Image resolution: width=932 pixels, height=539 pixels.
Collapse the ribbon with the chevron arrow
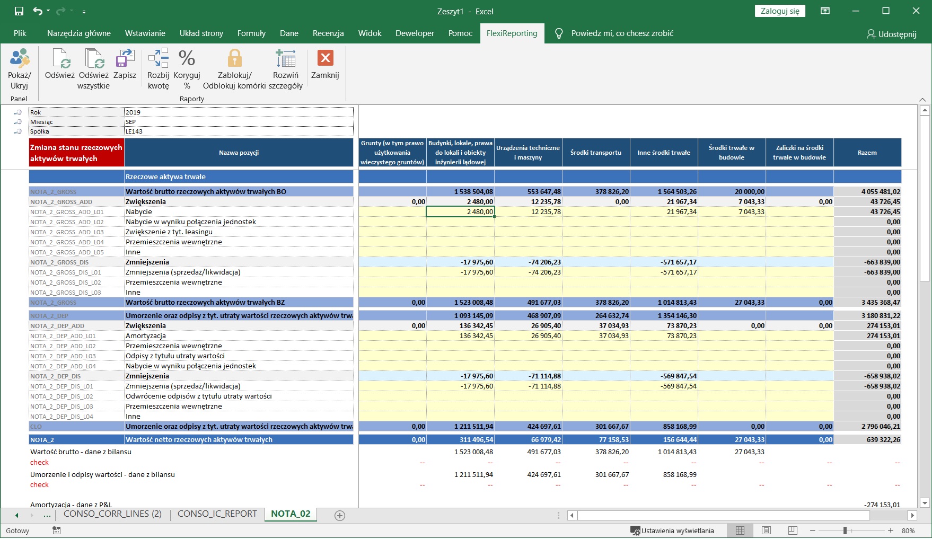click(x=922, y=100)
